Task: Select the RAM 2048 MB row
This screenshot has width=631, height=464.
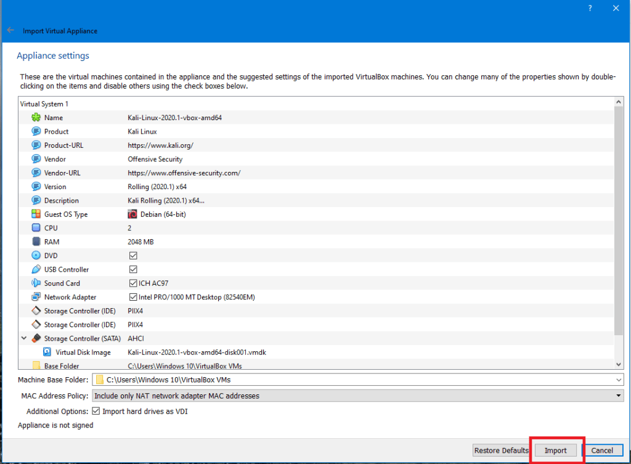Action: (140, 242)
